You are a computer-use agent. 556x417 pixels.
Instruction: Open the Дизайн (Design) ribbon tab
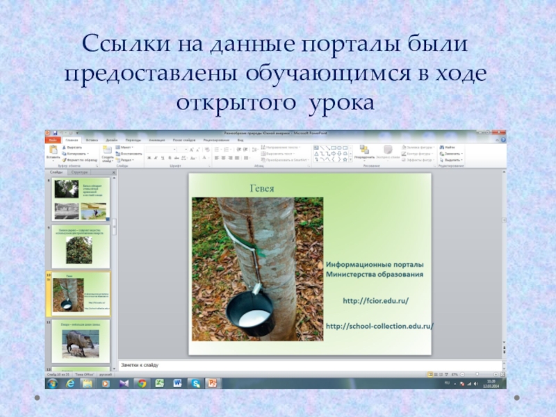(111, 140)
